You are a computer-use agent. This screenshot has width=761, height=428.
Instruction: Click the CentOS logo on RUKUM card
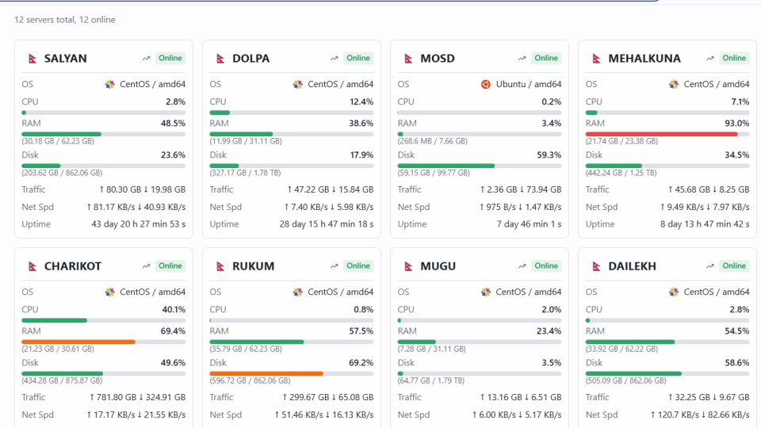point(297,292)
